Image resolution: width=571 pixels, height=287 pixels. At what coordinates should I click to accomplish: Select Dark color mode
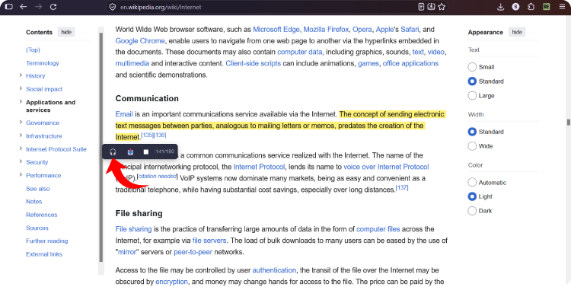(472, 211)
